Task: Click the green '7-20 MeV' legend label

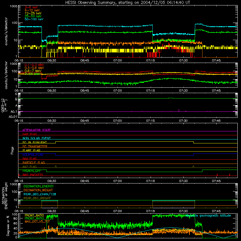Action: coord(33,74)
